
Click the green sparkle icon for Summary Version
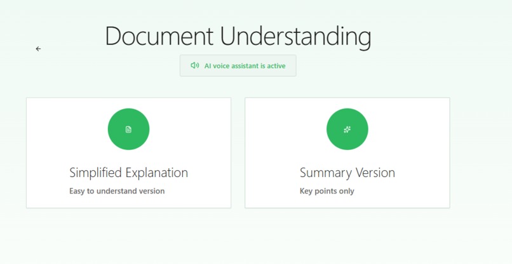tap(347, 129)
